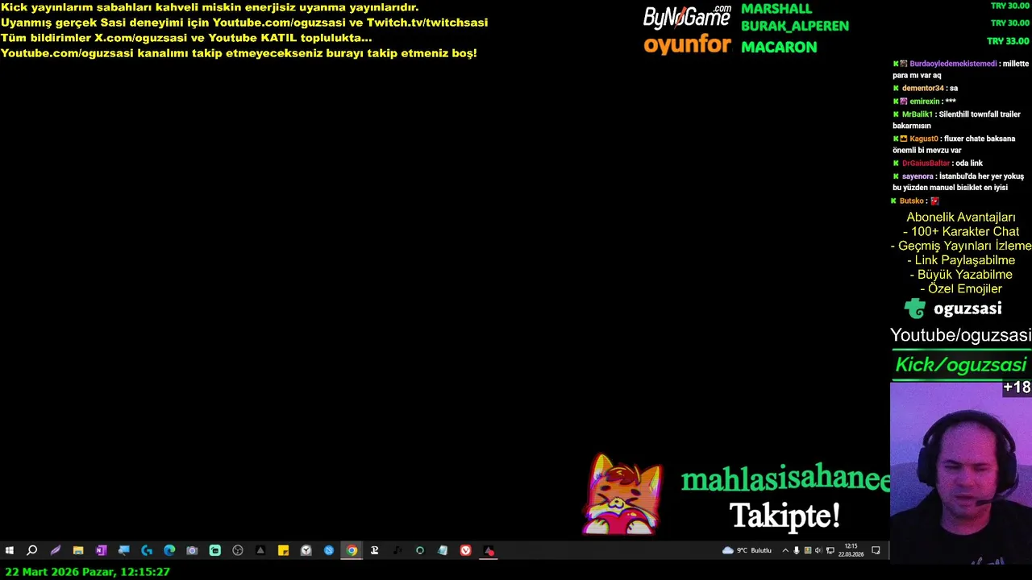1032x580 pixels.
Task: Open the network tray icon
Action: 830,550
